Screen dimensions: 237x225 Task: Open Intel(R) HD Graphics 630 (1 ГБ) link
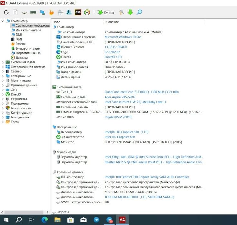tap(126, 132)
